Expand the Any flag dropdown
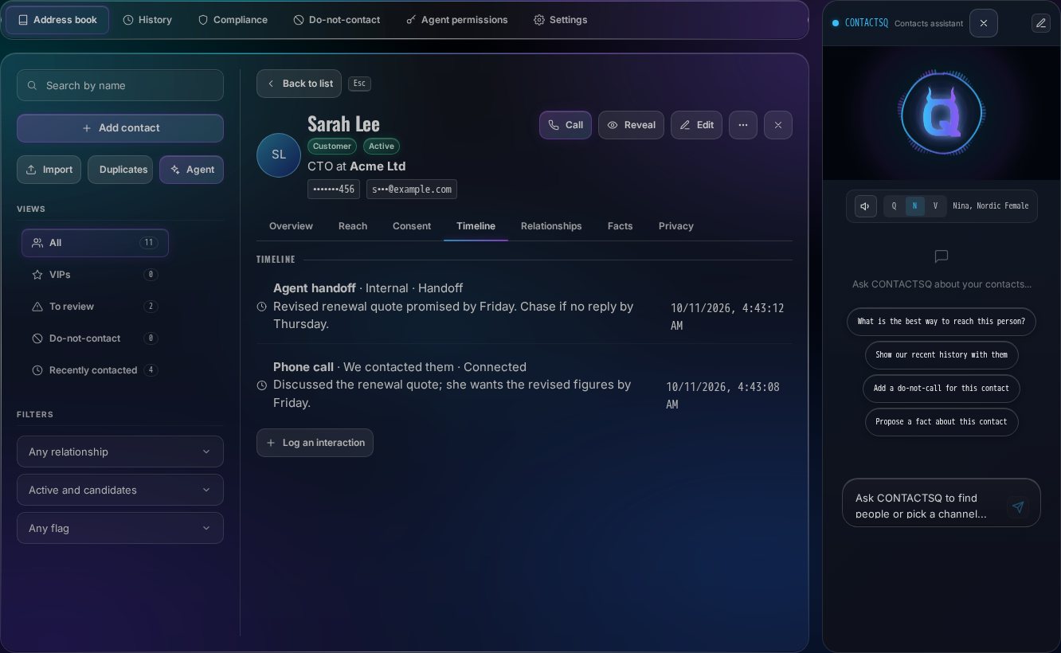The image size is (1061, 653). pyautogui.click(x=120, y=528)
